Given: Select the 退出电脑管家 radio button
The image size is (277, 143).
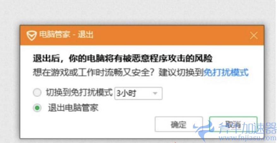Looking at the screenshot, I should click(x=37, y=108).
